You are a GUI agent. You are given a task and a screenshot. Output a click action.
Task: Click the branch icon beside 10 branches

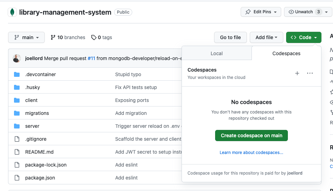tap(53, 37)
